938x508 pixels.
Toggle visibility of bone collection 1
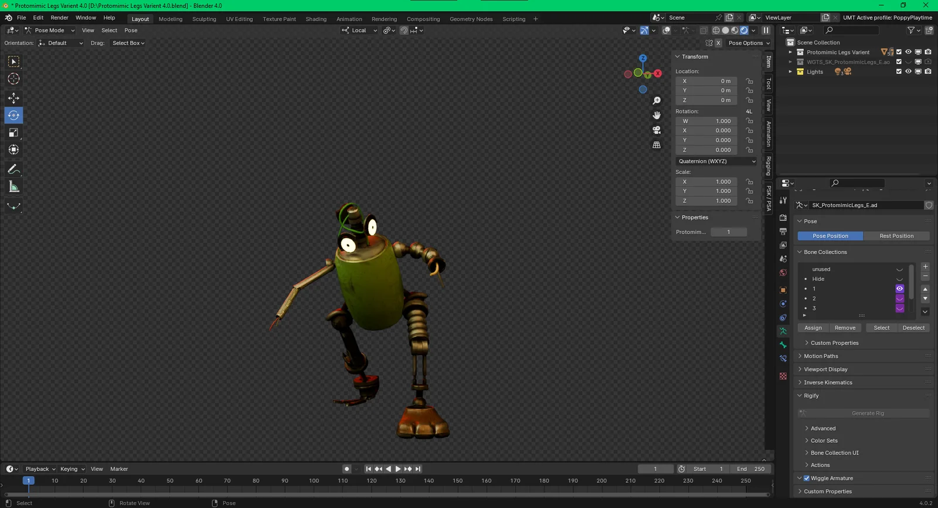click(900, 289)
